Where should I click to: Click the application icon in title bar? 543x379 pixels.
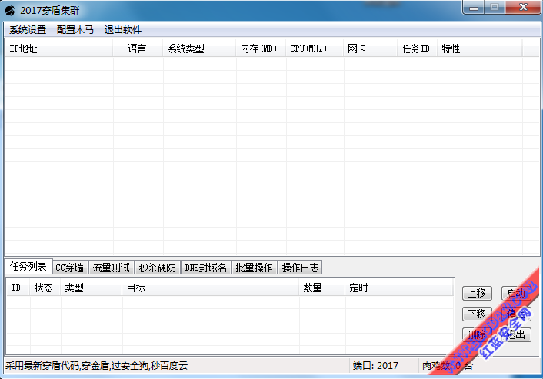pos(10,11)
